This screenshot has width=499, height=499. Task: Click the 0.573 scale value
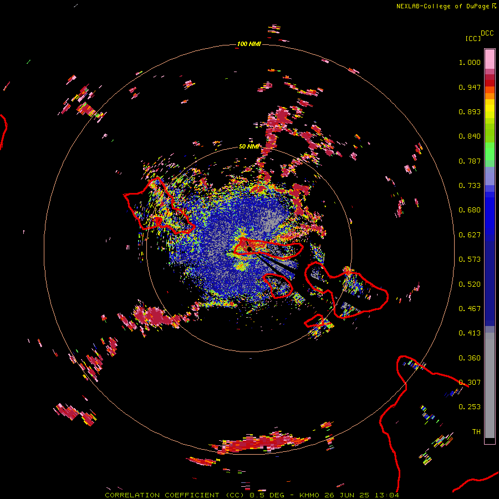(470, 259)
